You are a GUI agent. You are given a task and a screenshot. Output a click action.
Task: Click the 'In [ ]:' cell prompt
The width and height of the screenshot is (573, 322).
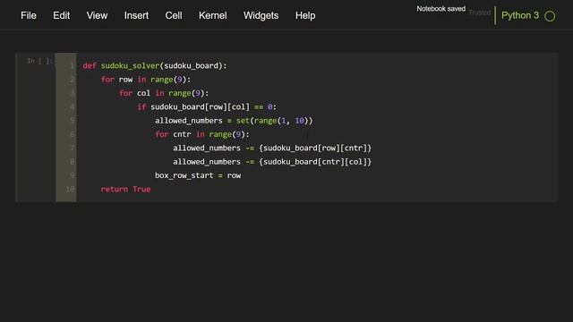click(x=39, y=61)
